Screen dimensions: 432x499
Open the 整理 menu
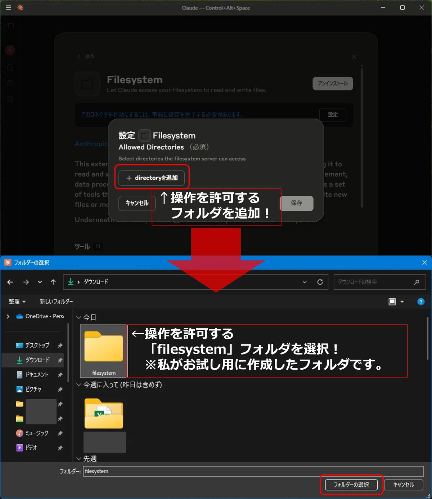[17, 302]
